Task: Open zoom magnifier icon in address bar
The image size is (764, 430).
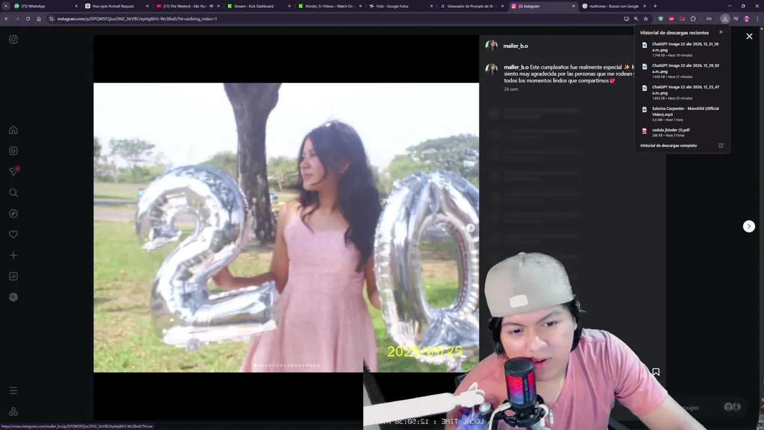Action: (636, 19)
